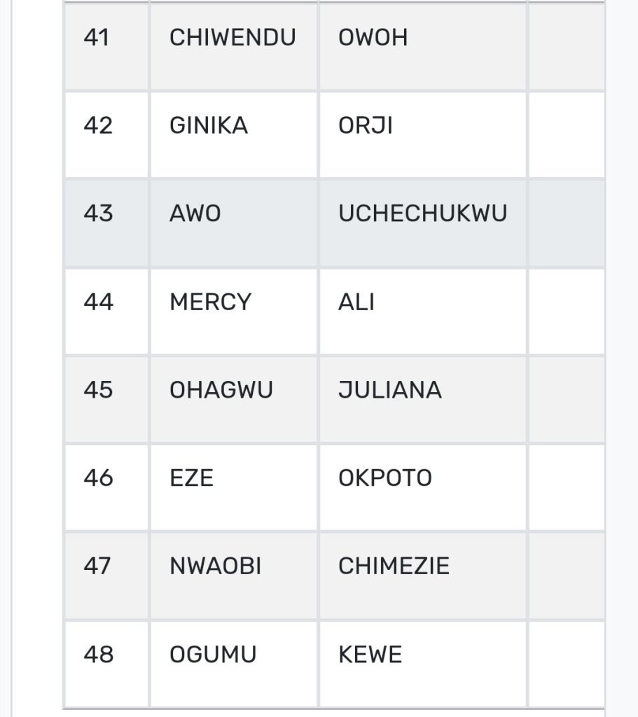Click the row number 45 cell
Viewport: 638px width, 717px height.
97,390
